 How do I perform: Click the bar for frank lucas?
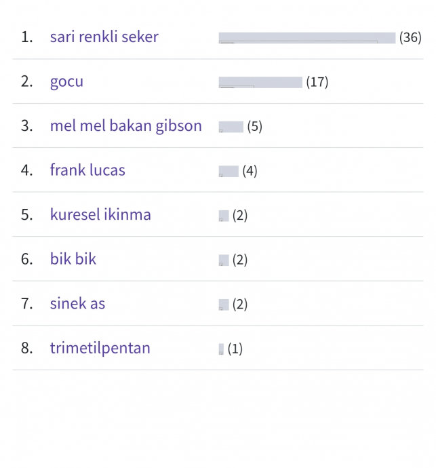[229, 172]
